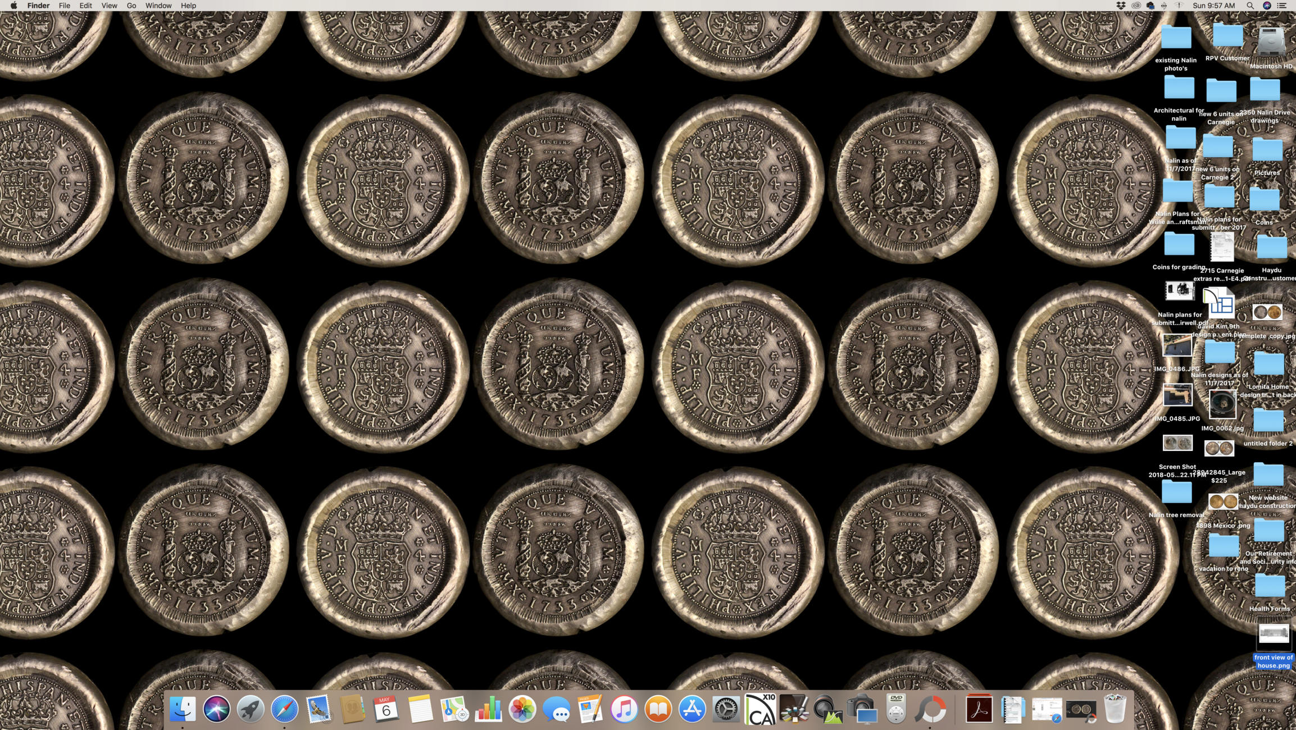Open the Window menu
The width and height of the screenshot is (1296, 730).
(x=158, y=6)
